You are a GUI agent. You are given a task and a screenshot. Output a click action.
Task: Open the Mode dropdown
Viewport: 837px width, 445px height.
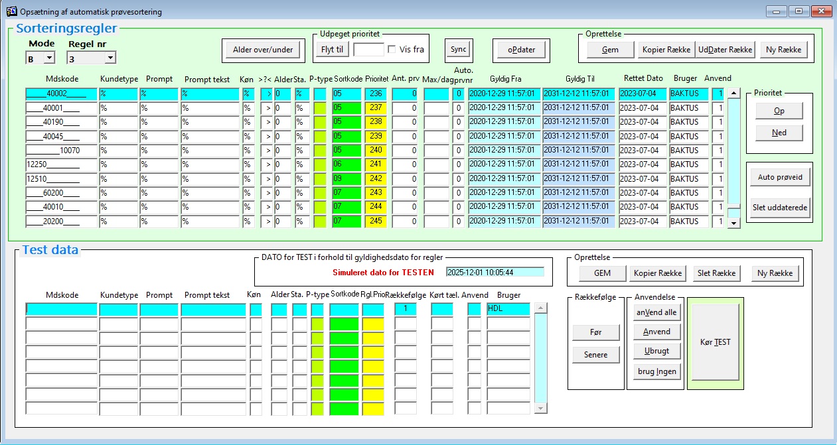(48, 58)
